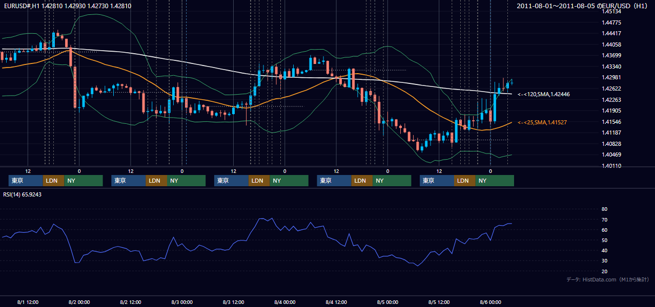Click the 8/5 12:00 time axis label
Screen dimensions: 655x307
pos(439,302)
